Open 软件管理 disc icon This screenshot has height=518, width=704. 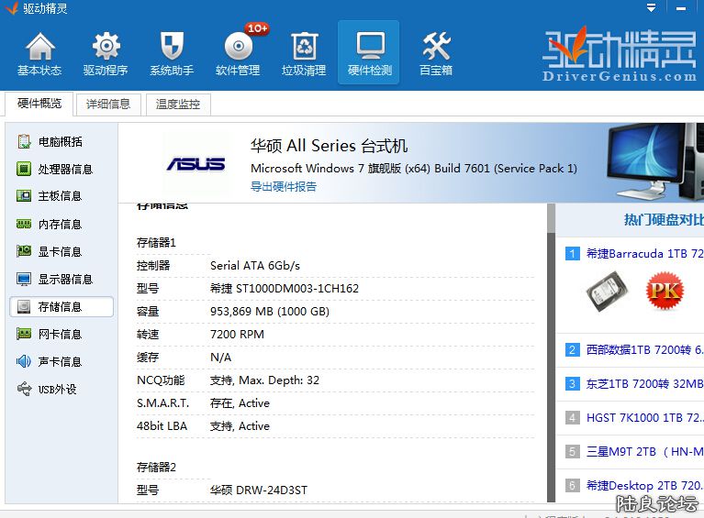tap(238, 53)
